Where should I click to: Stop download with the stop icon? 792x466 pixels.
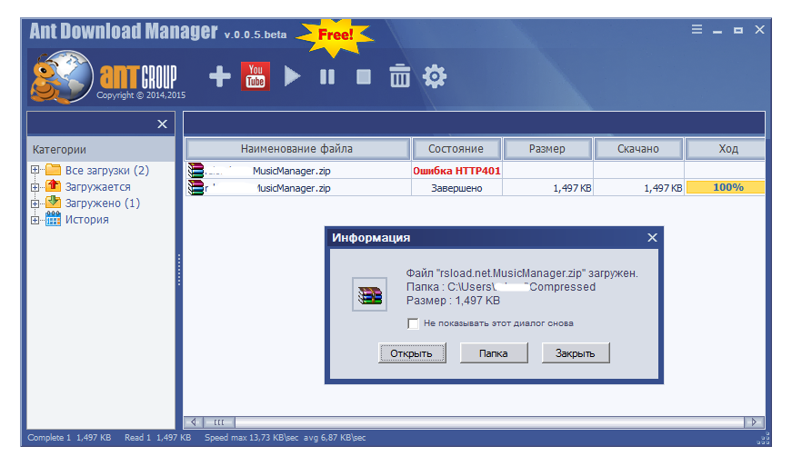click(x=363, y=76)
